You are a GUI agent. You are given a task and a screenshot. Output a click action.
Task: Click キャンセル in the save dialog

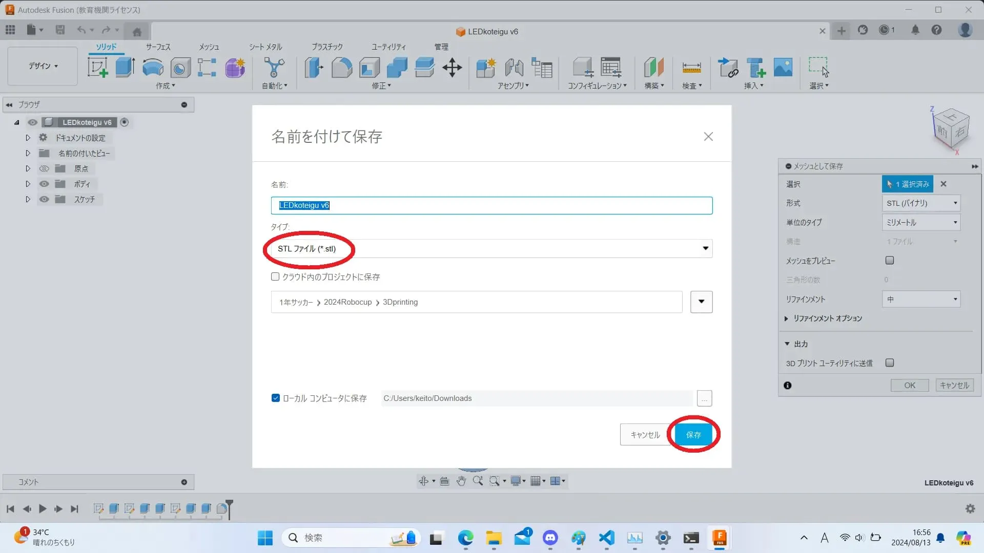click(x=645, y=435)
